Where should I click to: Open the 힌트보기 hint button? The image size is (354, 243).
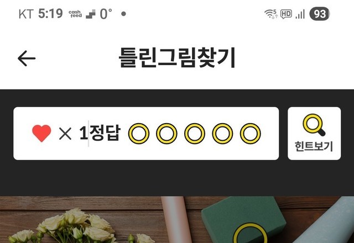point(314,134)
